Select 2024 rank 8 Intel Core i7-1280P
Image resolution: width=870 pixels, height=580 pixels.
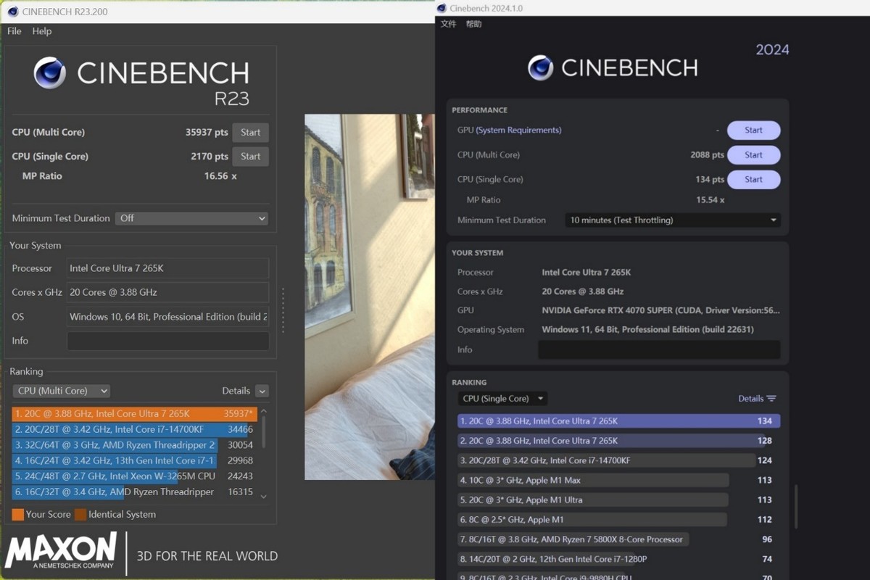[x=619, y=559]
